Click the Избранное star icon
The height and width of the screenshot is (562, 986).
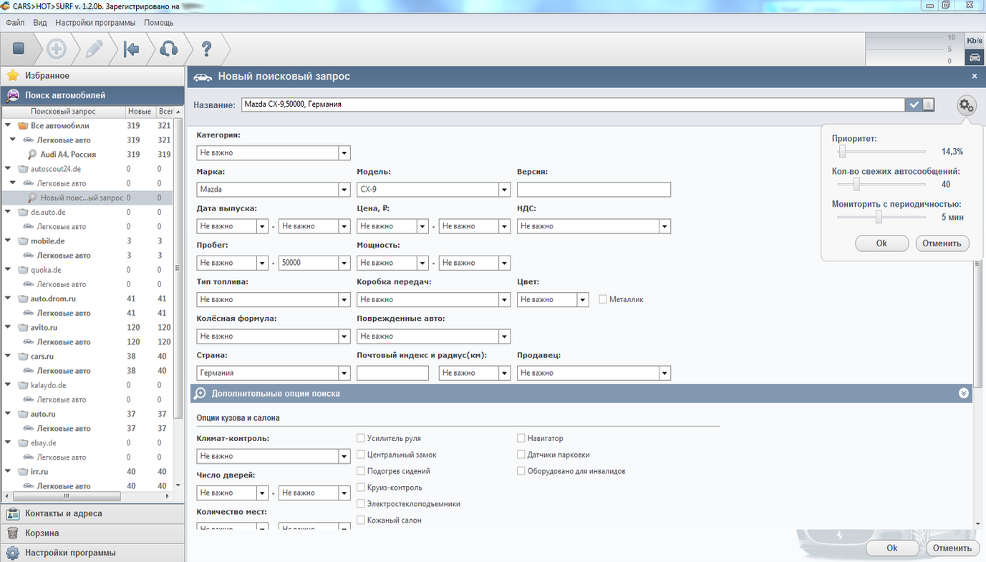click(x=13, y=75)
